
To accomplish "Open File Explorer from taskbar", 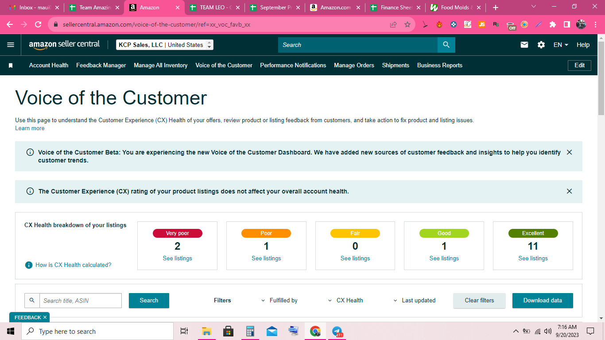I will coord(206,331).
